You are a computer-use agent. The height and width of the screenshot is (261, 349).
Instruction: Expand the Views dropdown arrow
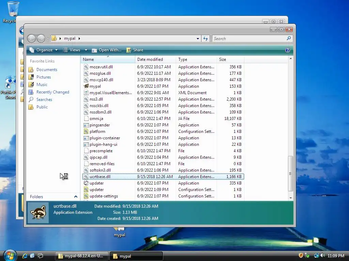(x=86, y=50)
